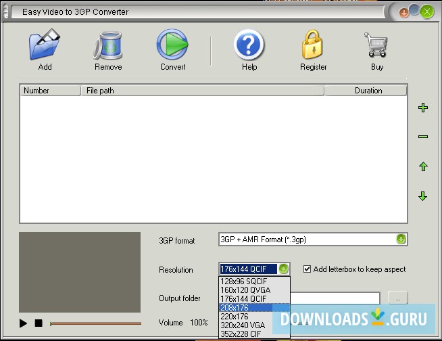Click the Buy shopping cart icon
This screenshot has width=442, height=341.
[x=376, y=45]
